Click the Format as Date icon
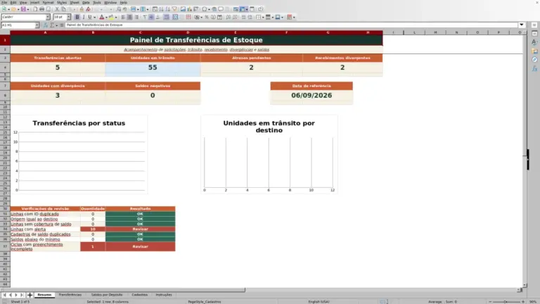The width and height of the screenshot is (540, 304). click(219, 17)
